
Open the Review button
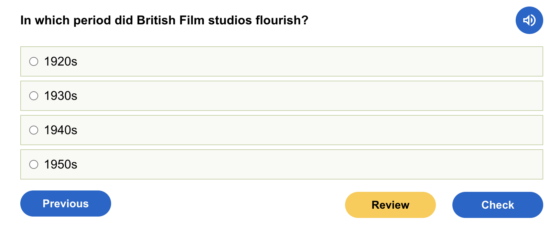pyautogui.click(x=390, y=205)
